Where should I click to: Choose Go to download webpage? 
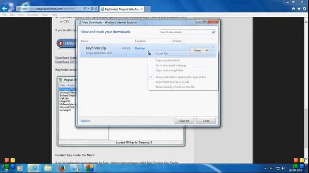[x=171, y=65]
